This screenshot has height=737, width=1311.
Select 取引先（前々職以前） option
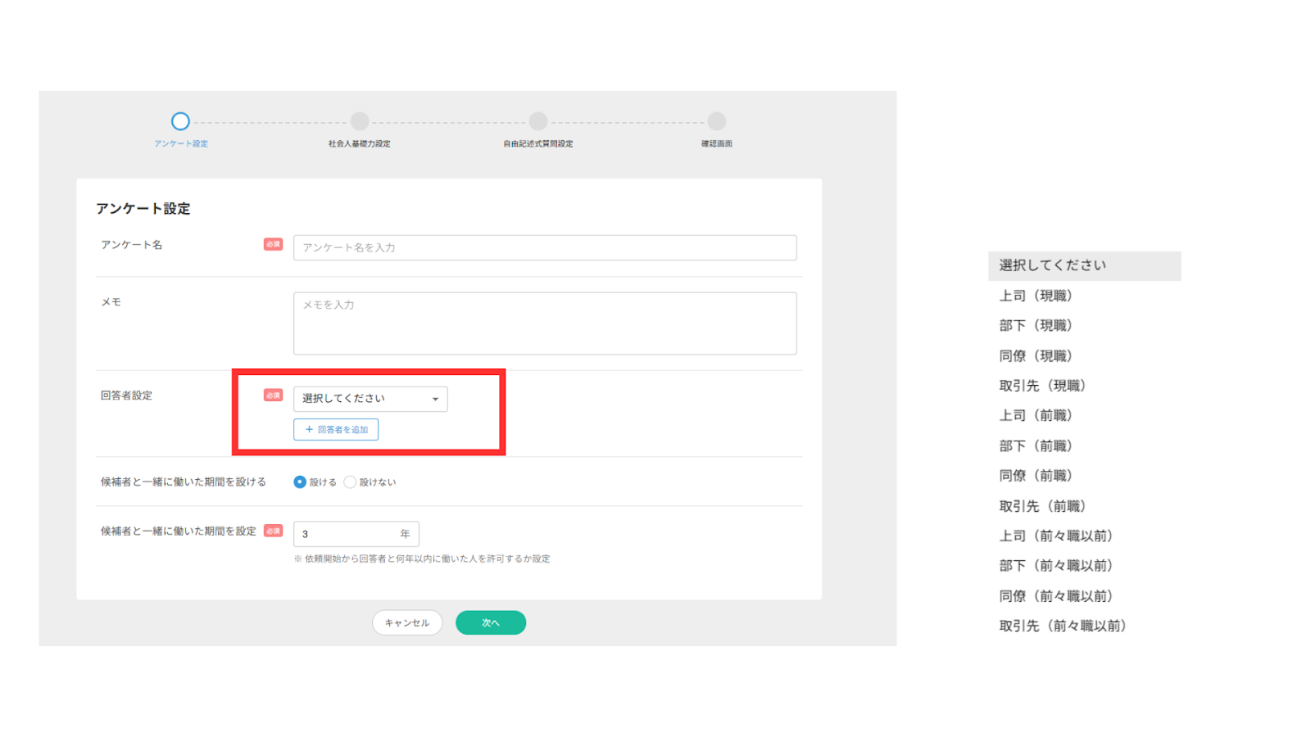tap(1063, 626)
